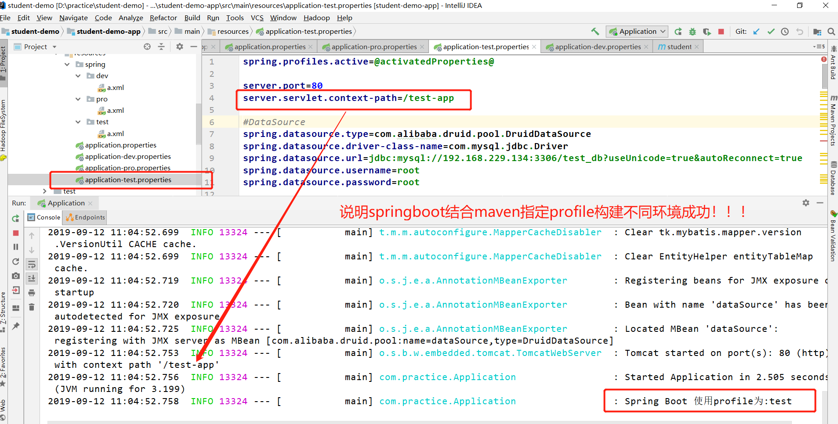The width and height of the screenshot is (838, 424).
Task: Click the Build project hammer icon
Action: point(595,32)
